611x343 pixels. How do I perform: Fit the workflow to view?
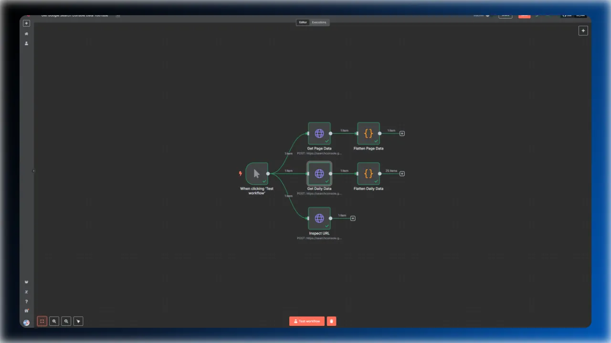pyautogui.click(x=42, y=321)
